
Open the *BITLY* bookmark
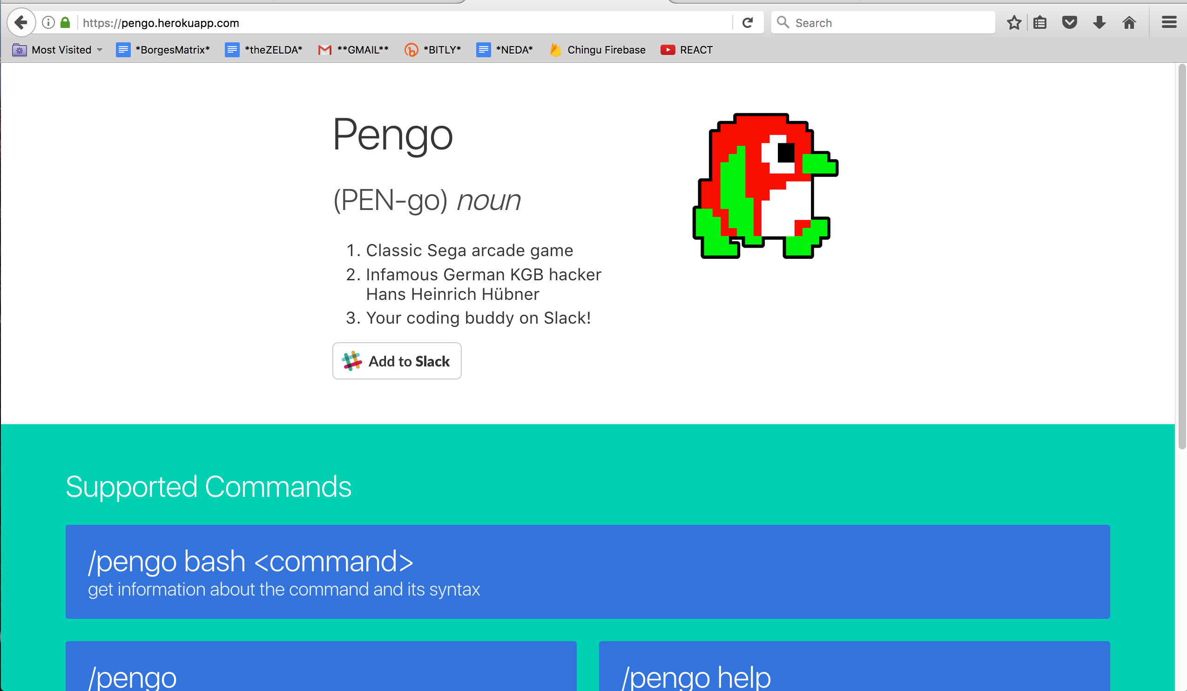(432, 50)
